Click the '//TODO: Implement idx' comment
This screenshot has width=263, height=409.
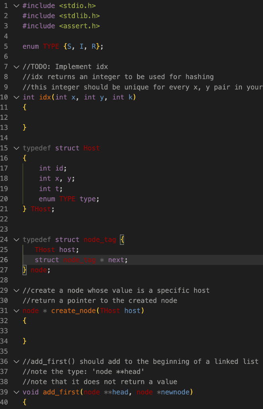tap(65, 67)
